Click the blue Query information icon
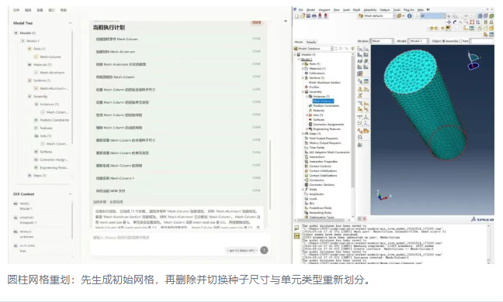 coord(409,15)
